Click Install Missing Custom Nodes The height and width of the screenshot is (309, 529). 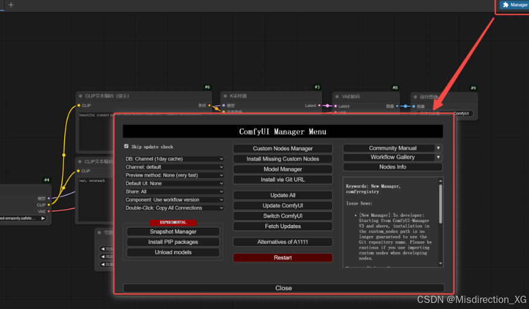283,159
